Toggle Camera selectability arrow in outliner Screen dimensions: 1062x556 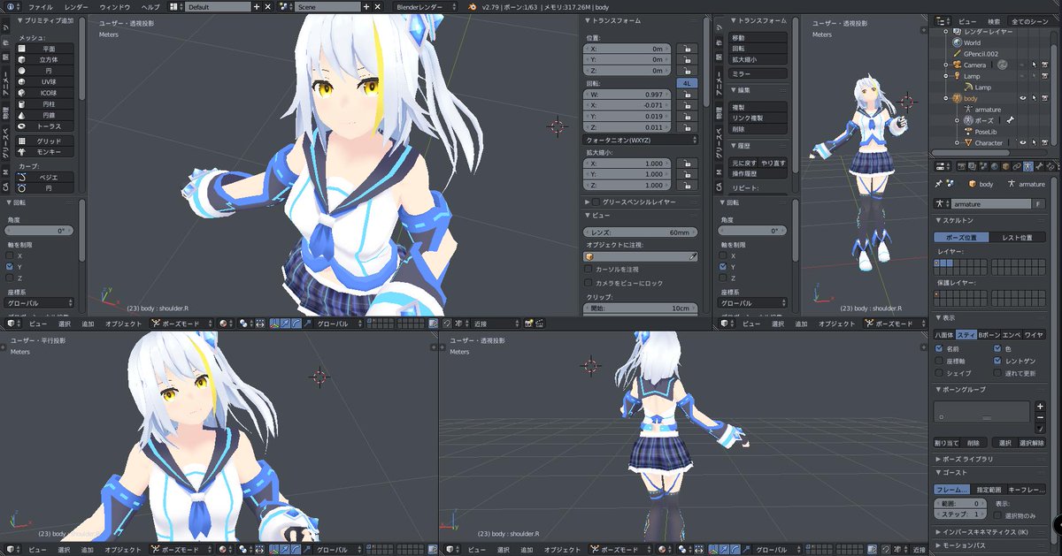tap(1033, 65)
